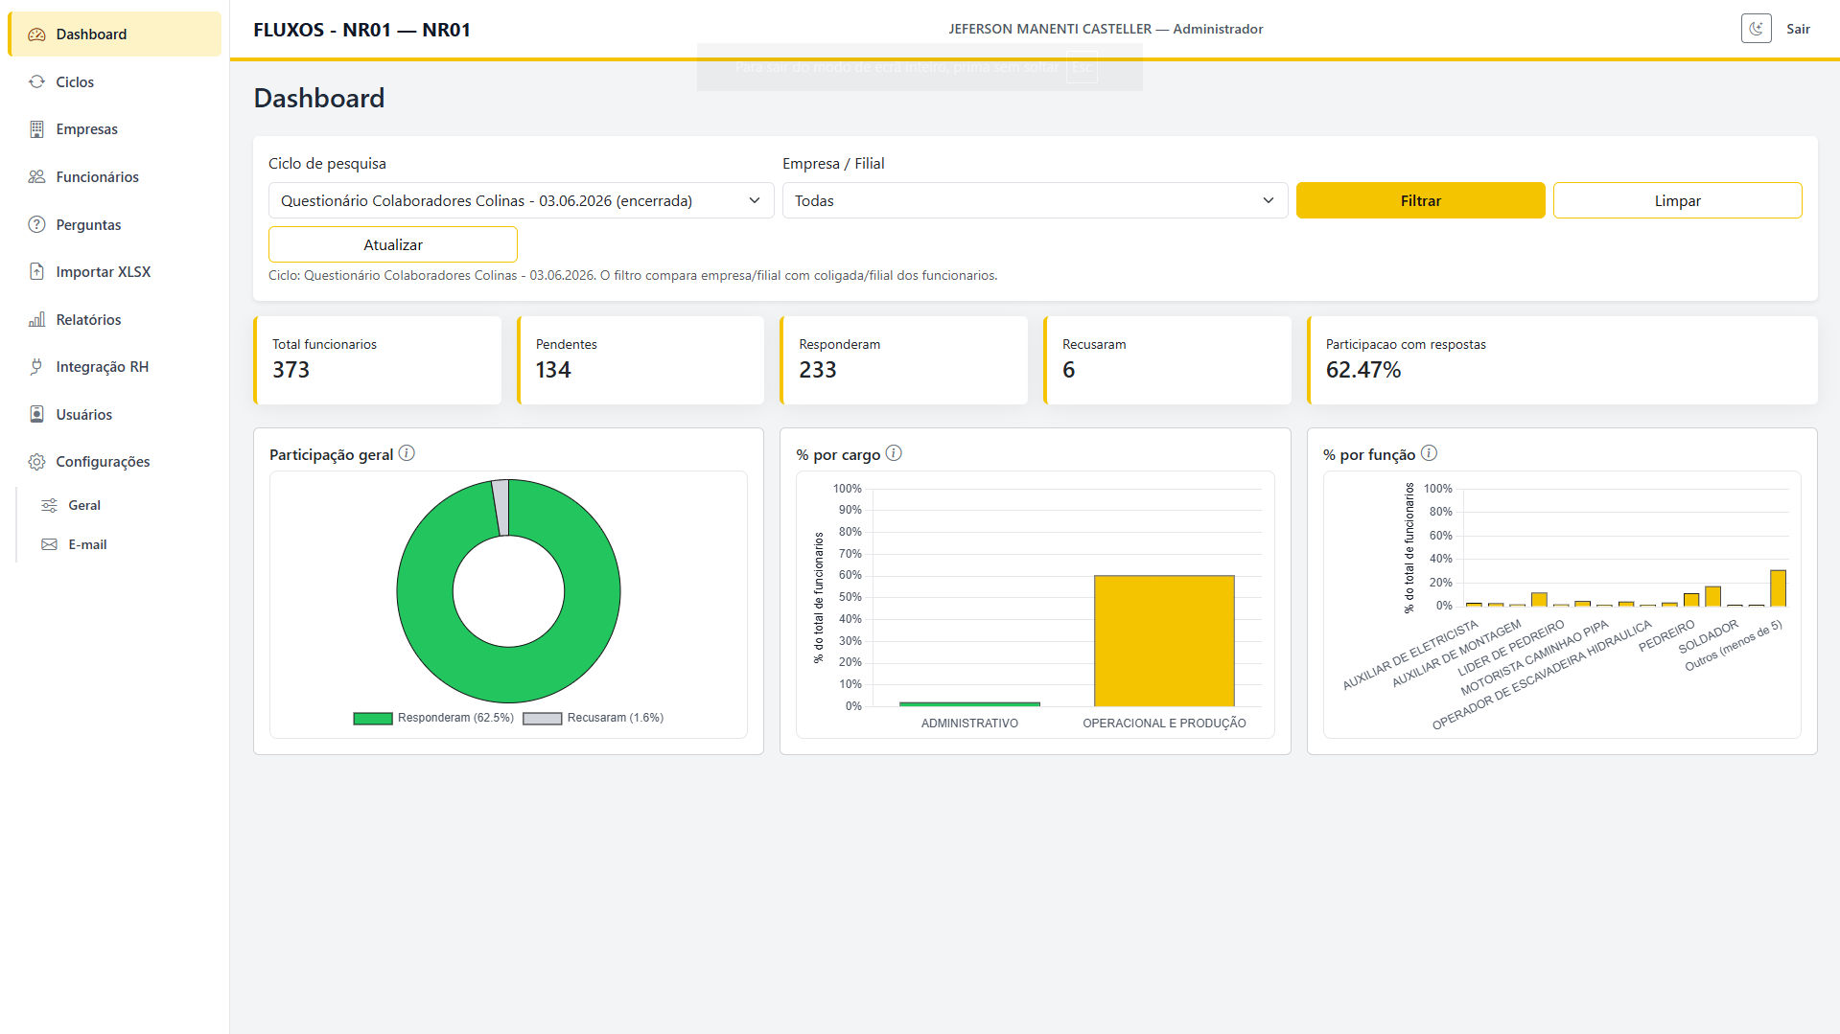Click info icon beside % por função
Viewport: 1840px width, 1034px height.
tap(1429, 453)
